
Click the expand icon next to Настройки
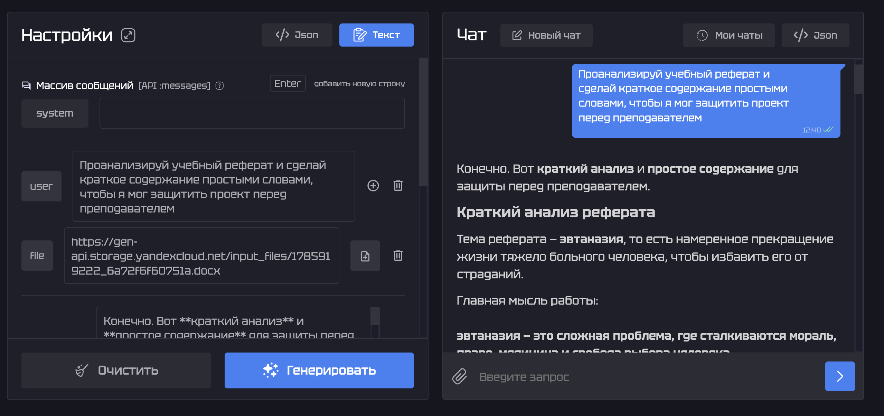pyautogui.click(x=128, y=35)
